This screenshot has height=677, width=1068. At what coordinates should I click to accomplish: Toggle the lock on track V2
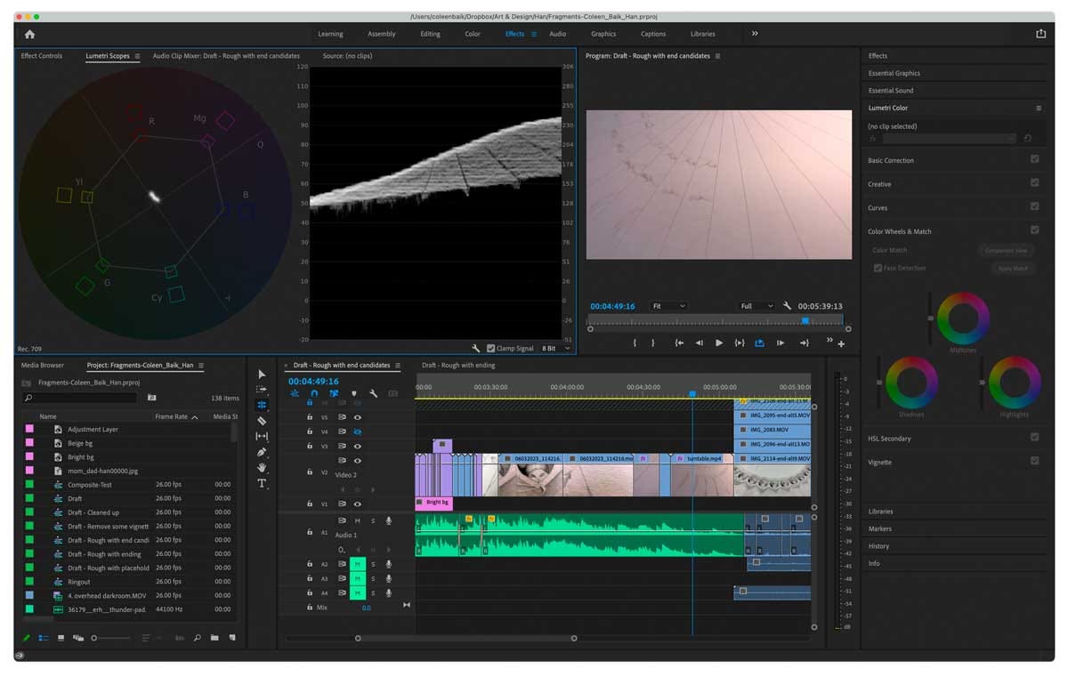[310, 472]
